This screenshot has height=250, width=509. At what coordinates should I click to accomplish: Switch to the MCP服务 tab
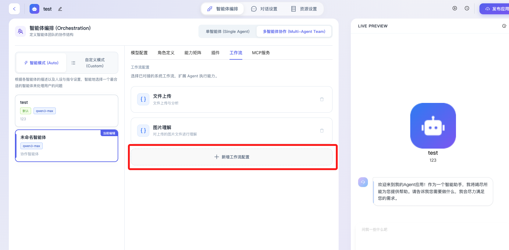(x=261, y=53)
